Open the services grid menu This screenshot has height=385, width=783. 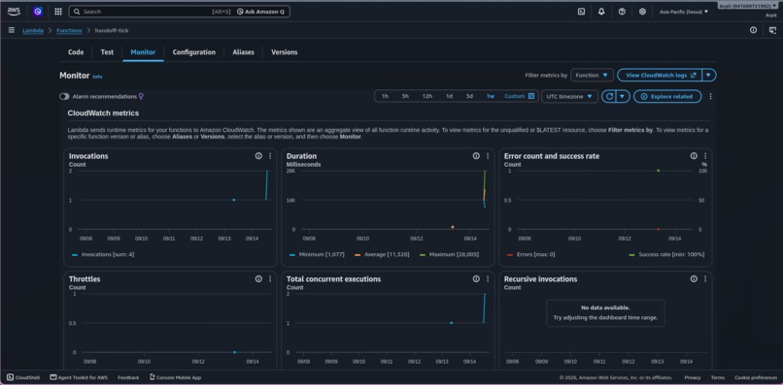(58, 12)
